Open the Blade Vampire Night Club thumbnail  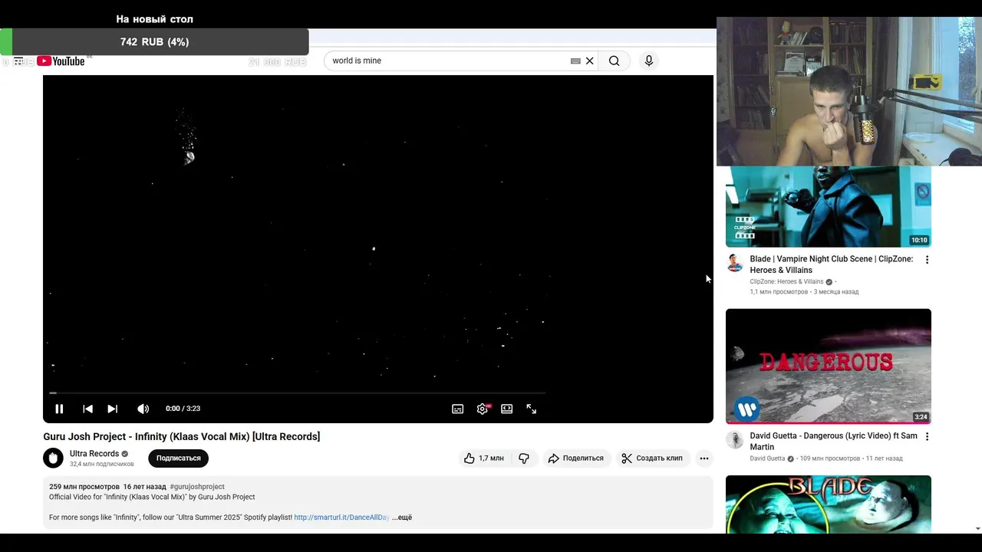coord(828,206)
